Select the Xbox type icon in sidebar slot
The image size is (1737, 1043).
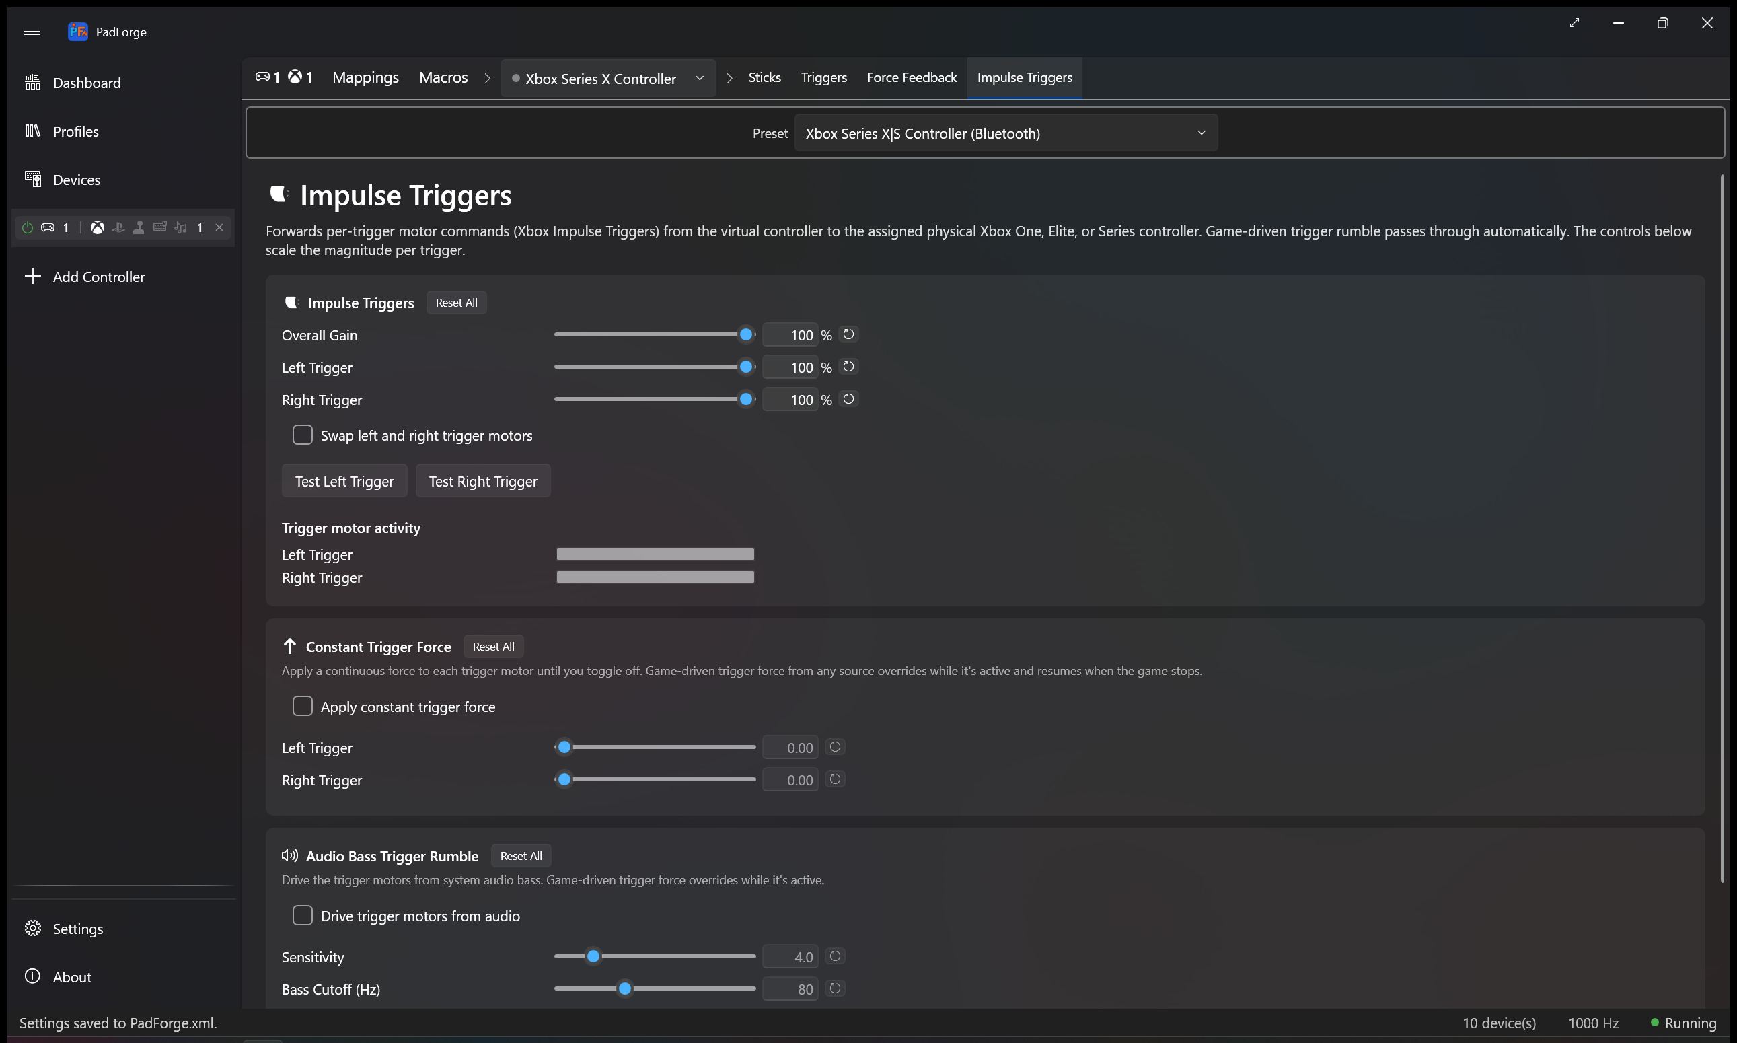pyautogui.click(x=98, y=227)
